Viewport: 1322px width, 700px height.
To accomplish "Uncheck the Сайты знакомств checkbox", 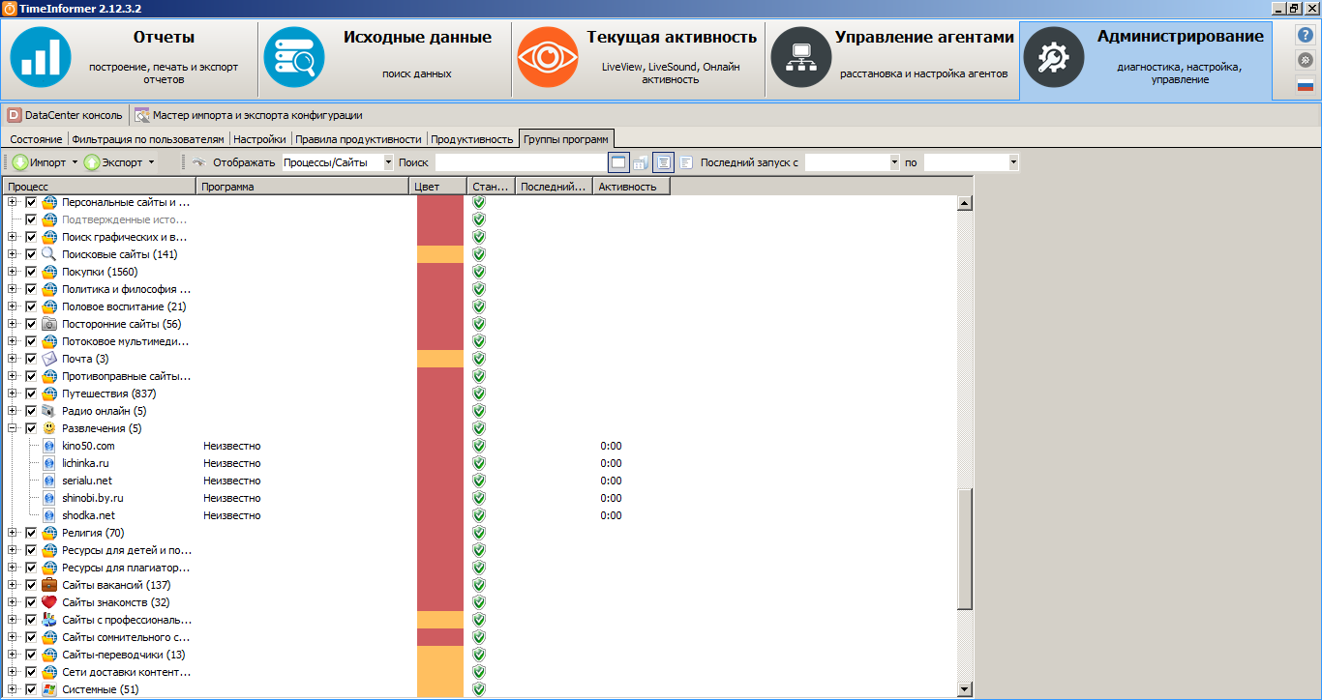I will tap(31, 602).
